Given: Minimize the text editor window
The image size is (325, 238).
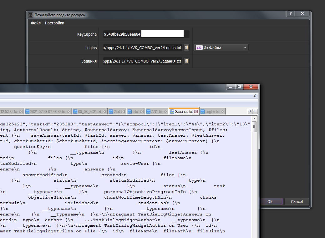Looking at the screenshot, I should (x=231, y=87).
